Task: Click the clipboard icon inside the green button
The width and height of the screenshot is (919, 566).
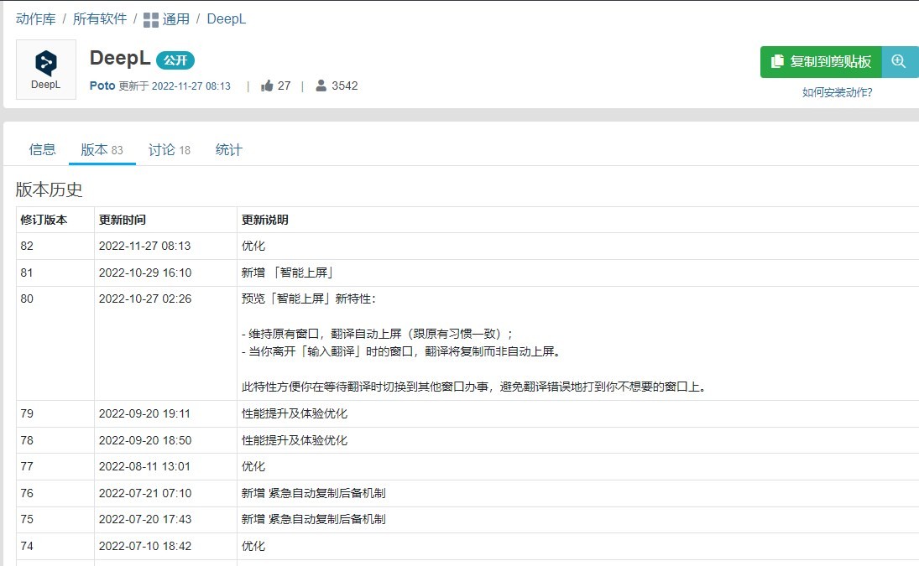Action: tap(778, 61)
